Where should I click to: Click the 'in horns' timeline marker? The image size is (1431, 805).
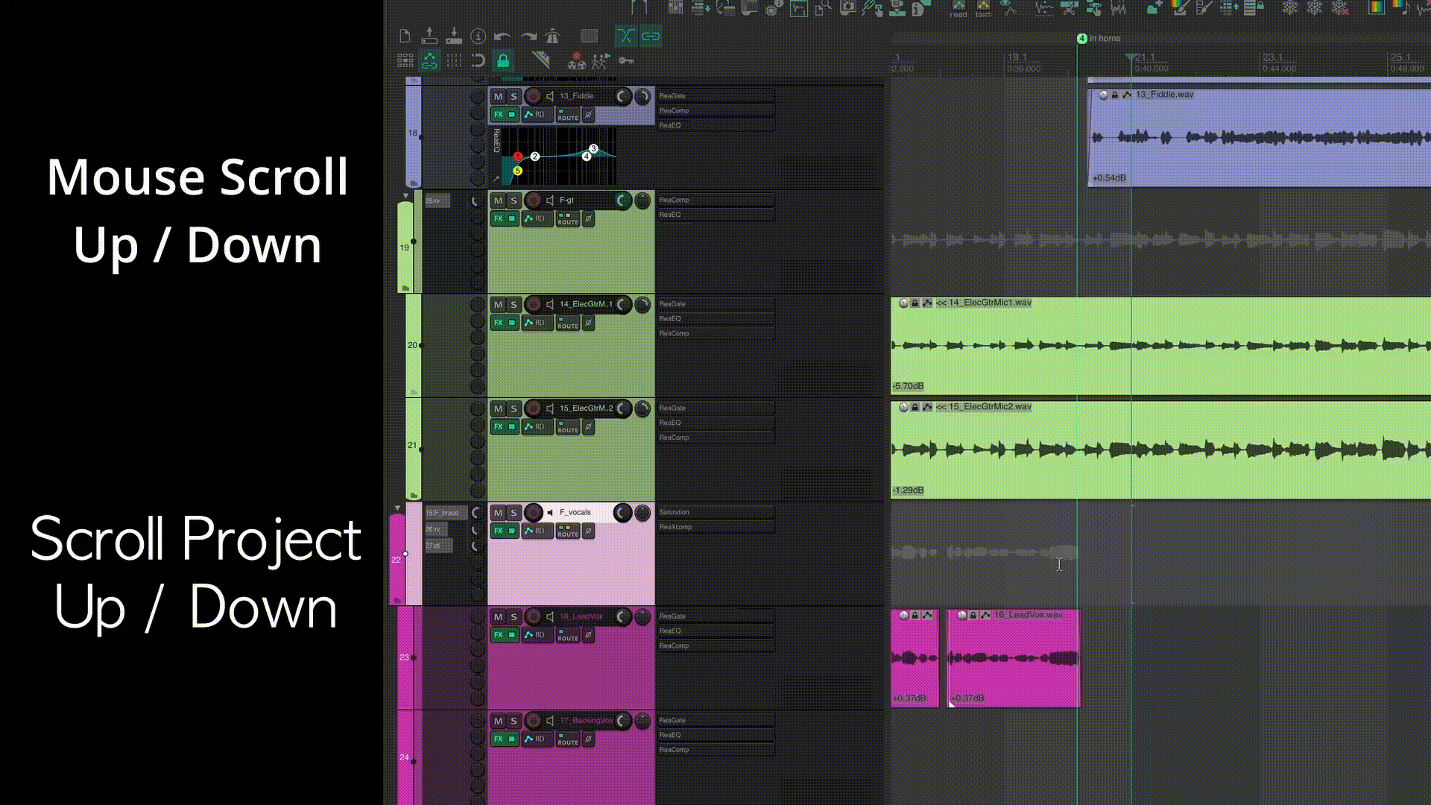(1082, 38)
